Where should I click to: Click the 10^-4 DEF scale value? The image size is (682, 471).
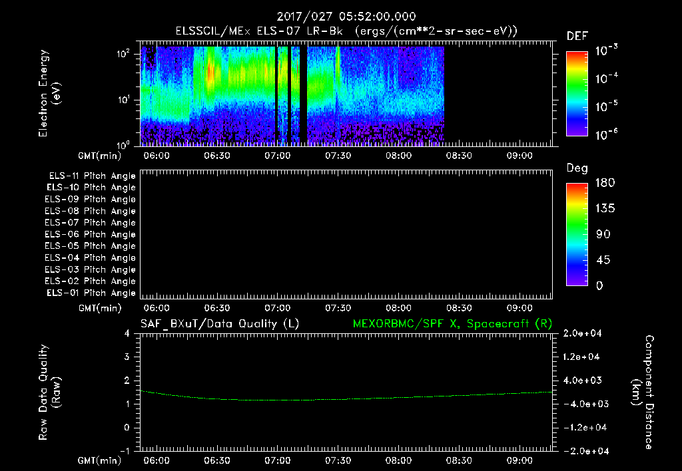pyautogui.click(x=606, y=78)
